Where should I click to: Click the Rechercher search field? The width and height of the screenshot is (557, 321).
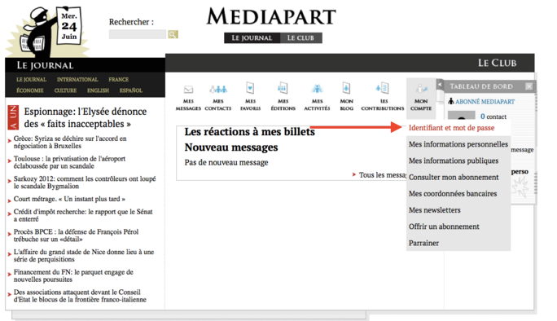point(138,34)
